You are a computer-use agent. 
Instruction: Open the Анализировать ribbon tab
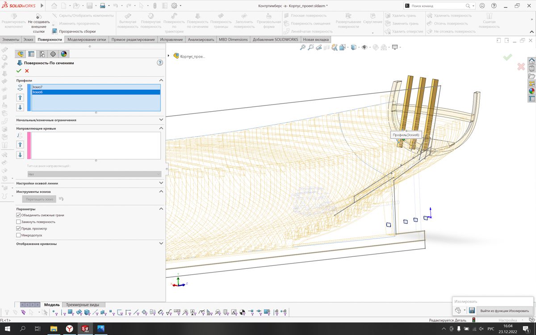201,40
